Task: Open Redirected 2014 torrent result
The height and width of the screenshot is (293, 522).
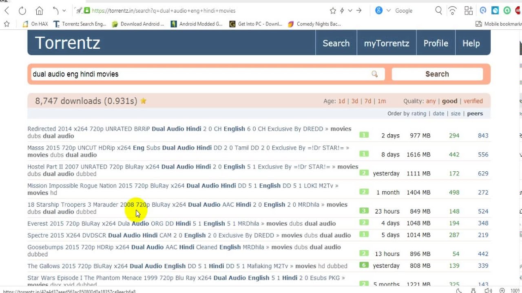Action: tap(175, 129)
